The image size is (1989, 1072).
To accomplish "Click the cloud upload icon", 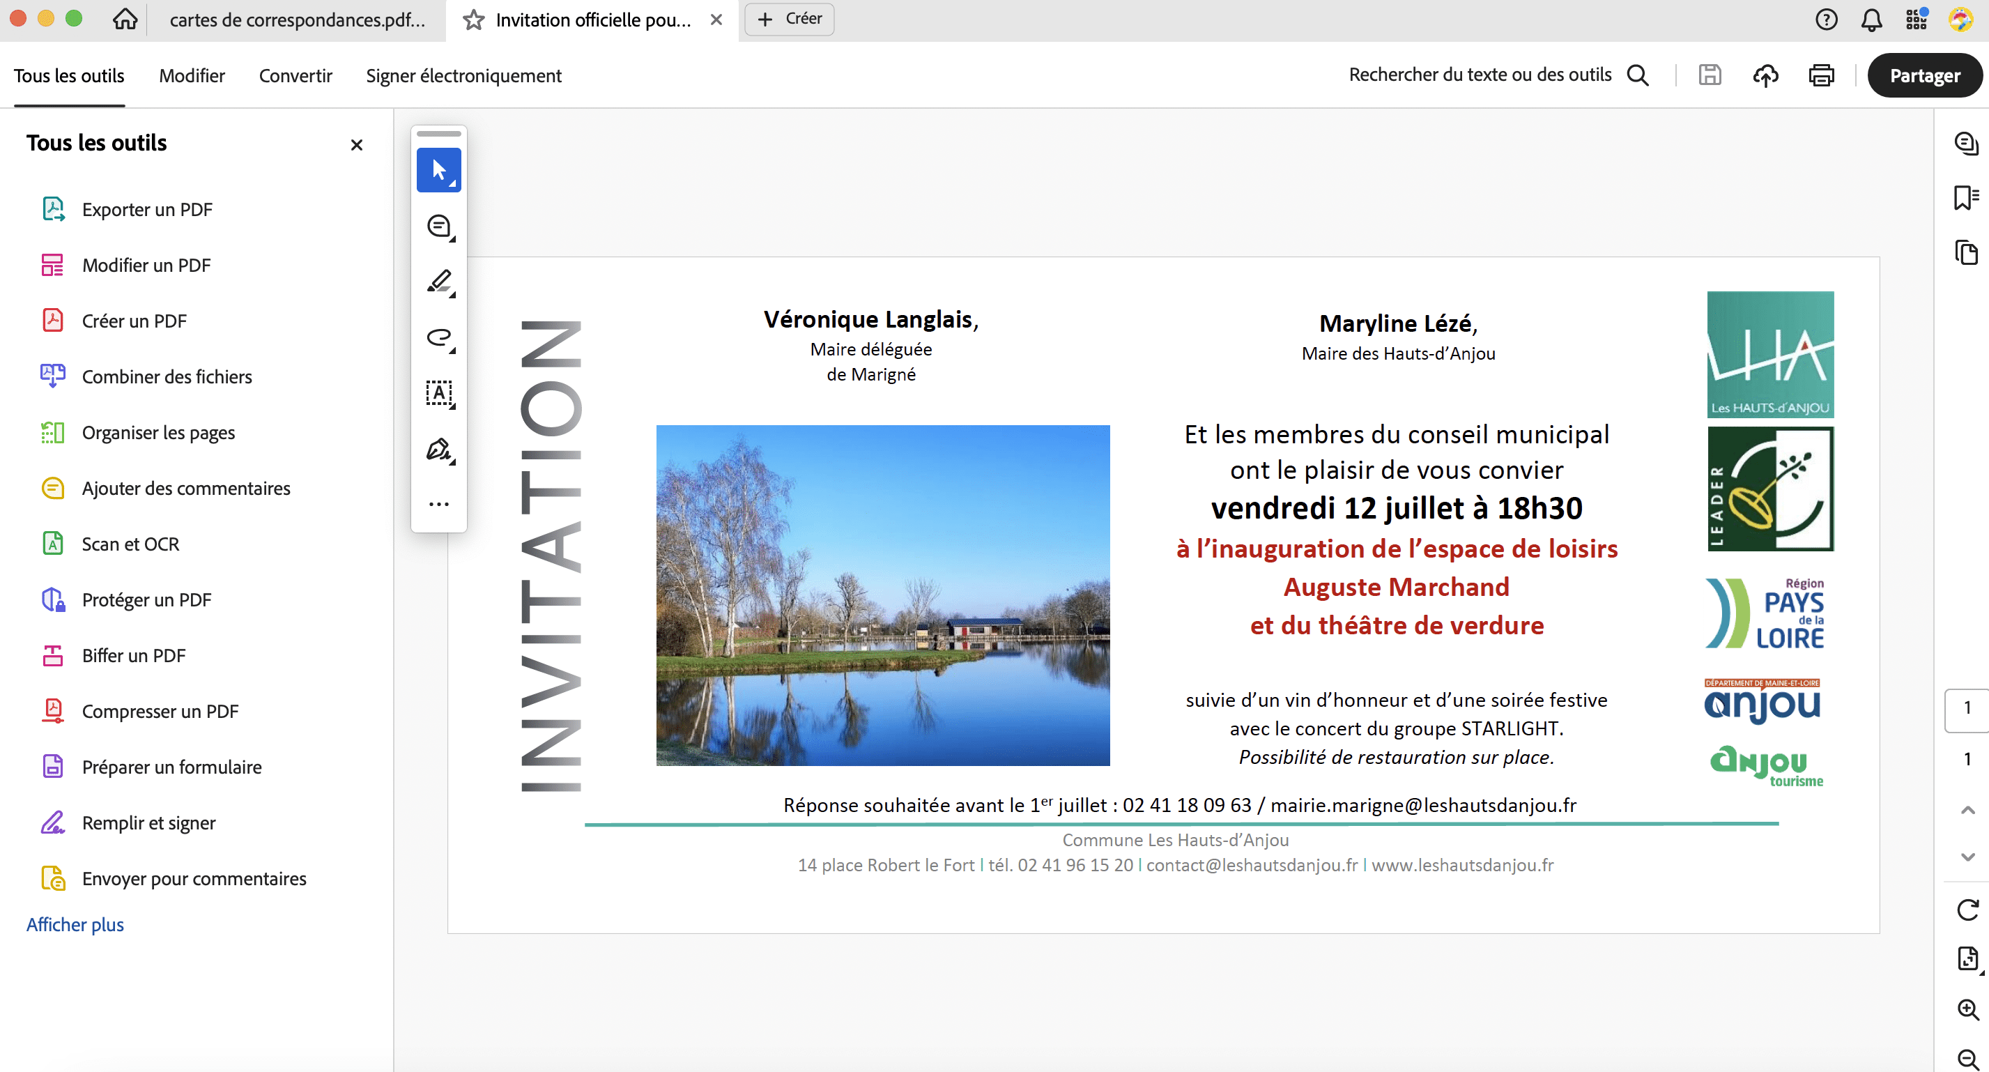I will click(x=1766, y=75).
